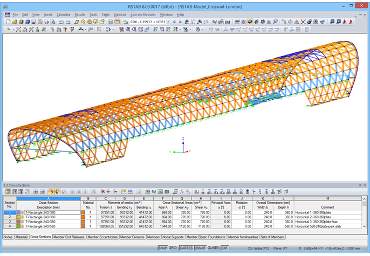Viewport: 370px width, 256px height.
Task: Toggle DXF in the status bar
Action: pos(224,248)
